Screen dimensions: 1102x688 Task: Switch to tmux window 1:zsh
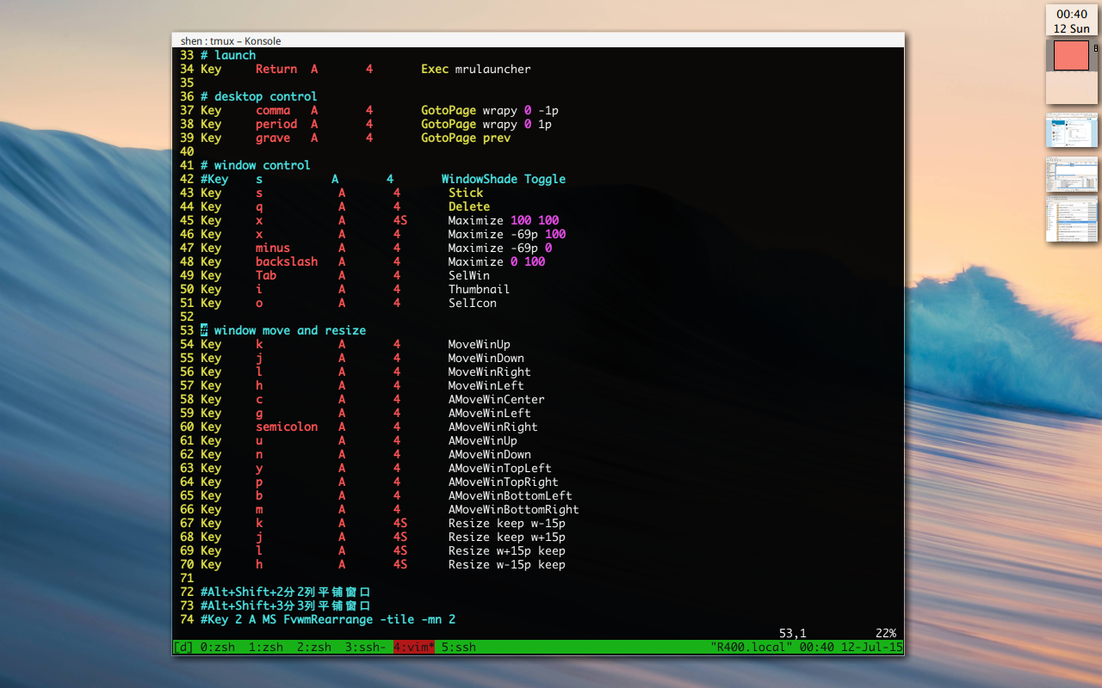266,647
